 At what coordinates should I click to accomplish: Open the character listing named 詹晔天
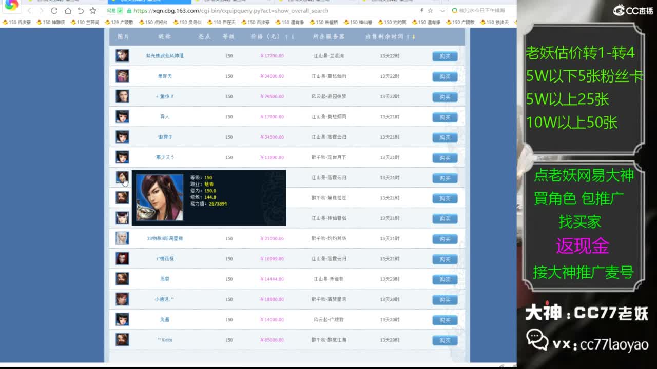(x=165, y=76)
